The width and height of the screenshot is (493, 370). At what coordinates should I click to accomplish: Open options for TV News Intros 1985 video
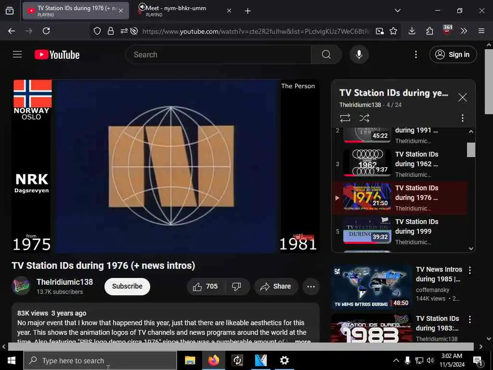coord(470,270)
